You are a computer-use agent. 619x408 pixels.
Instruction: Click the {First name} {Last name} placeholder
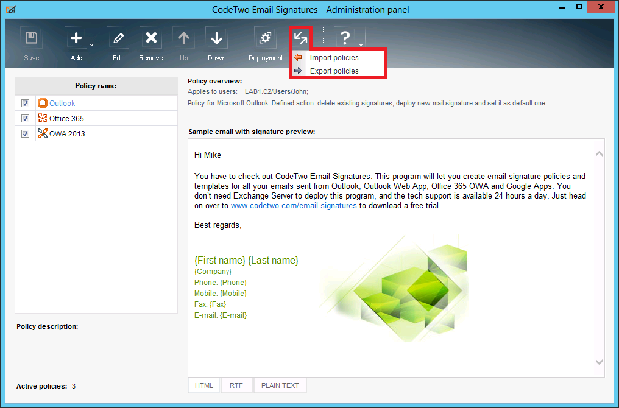click(246, 261)
